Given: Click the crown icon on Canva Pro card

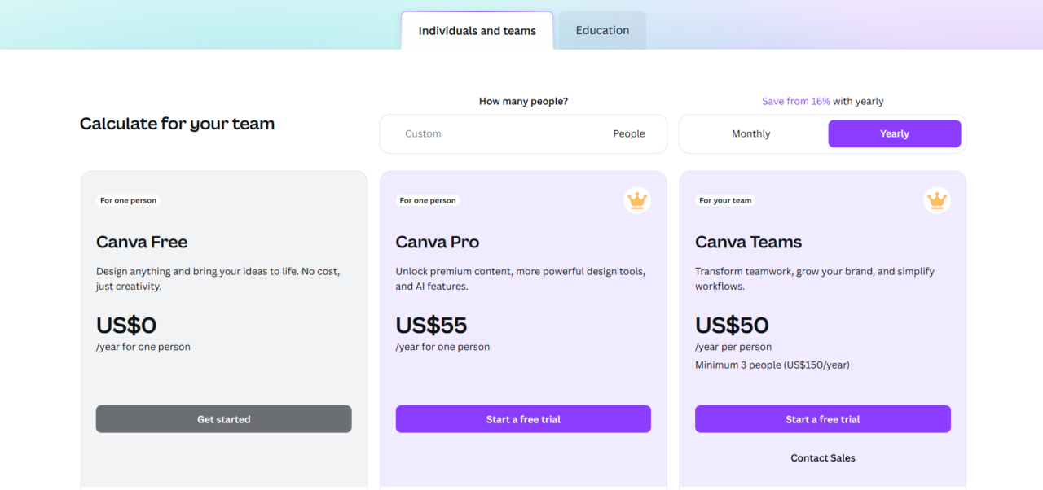Looking at the screenshot, I should (636, 200).
